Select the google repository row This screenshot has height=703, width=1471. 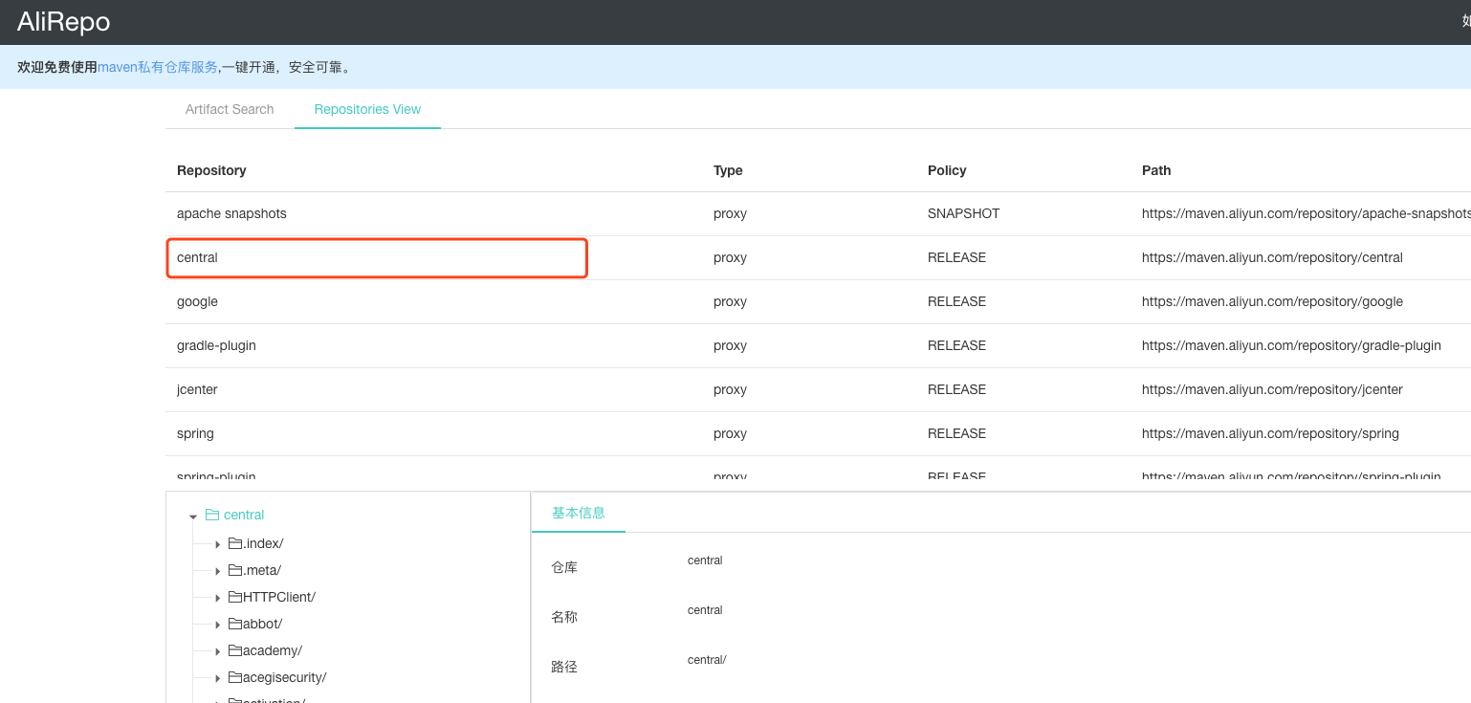818,301
